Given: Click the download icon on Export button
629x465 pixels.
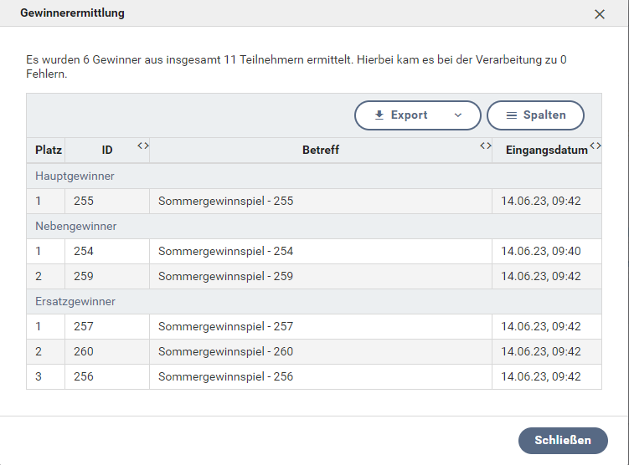Looking at the screenshot, I should click(379, 115).
